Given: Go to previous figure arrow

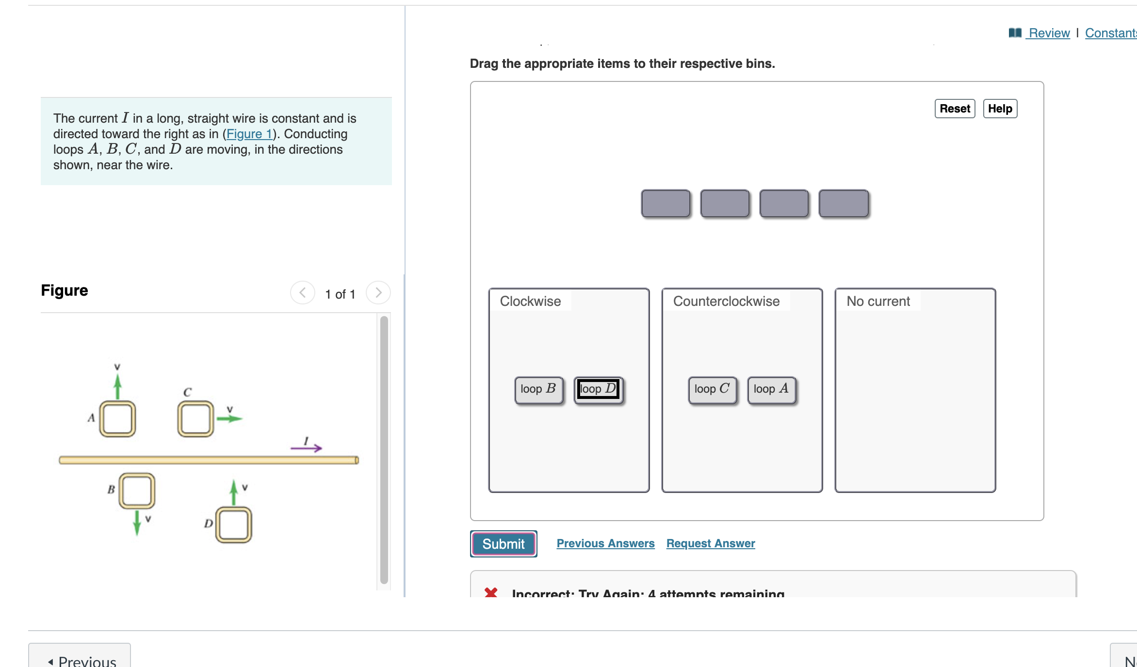Looking at the screenshot, I should [x=303, y=293].
